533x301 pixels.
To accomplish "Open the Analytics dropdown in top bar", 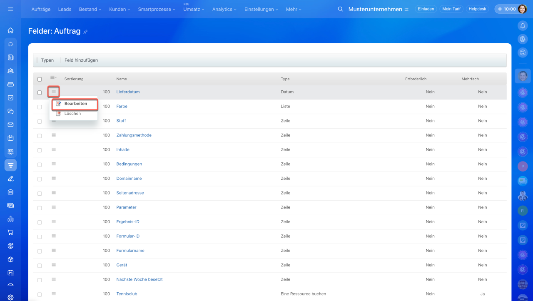I will [224, 9].
